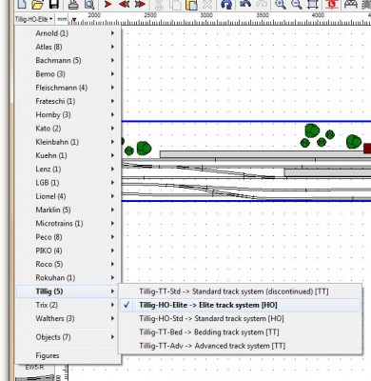Click the print icon in the toolbar
371x381 pixels.
point(73,5)
